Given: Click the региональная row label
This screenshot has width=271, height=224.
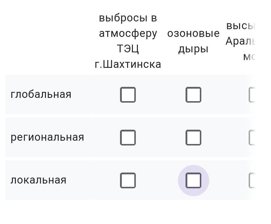Looking at the screenshot, I should point(47,137).
